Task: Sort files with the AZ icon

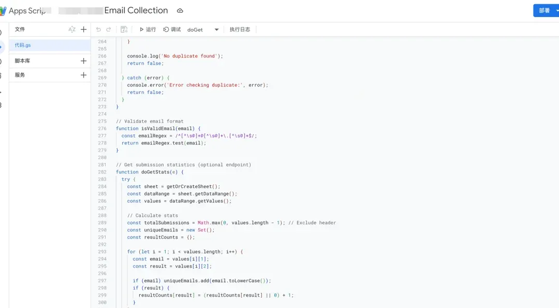Action: [x=72, y=30]
